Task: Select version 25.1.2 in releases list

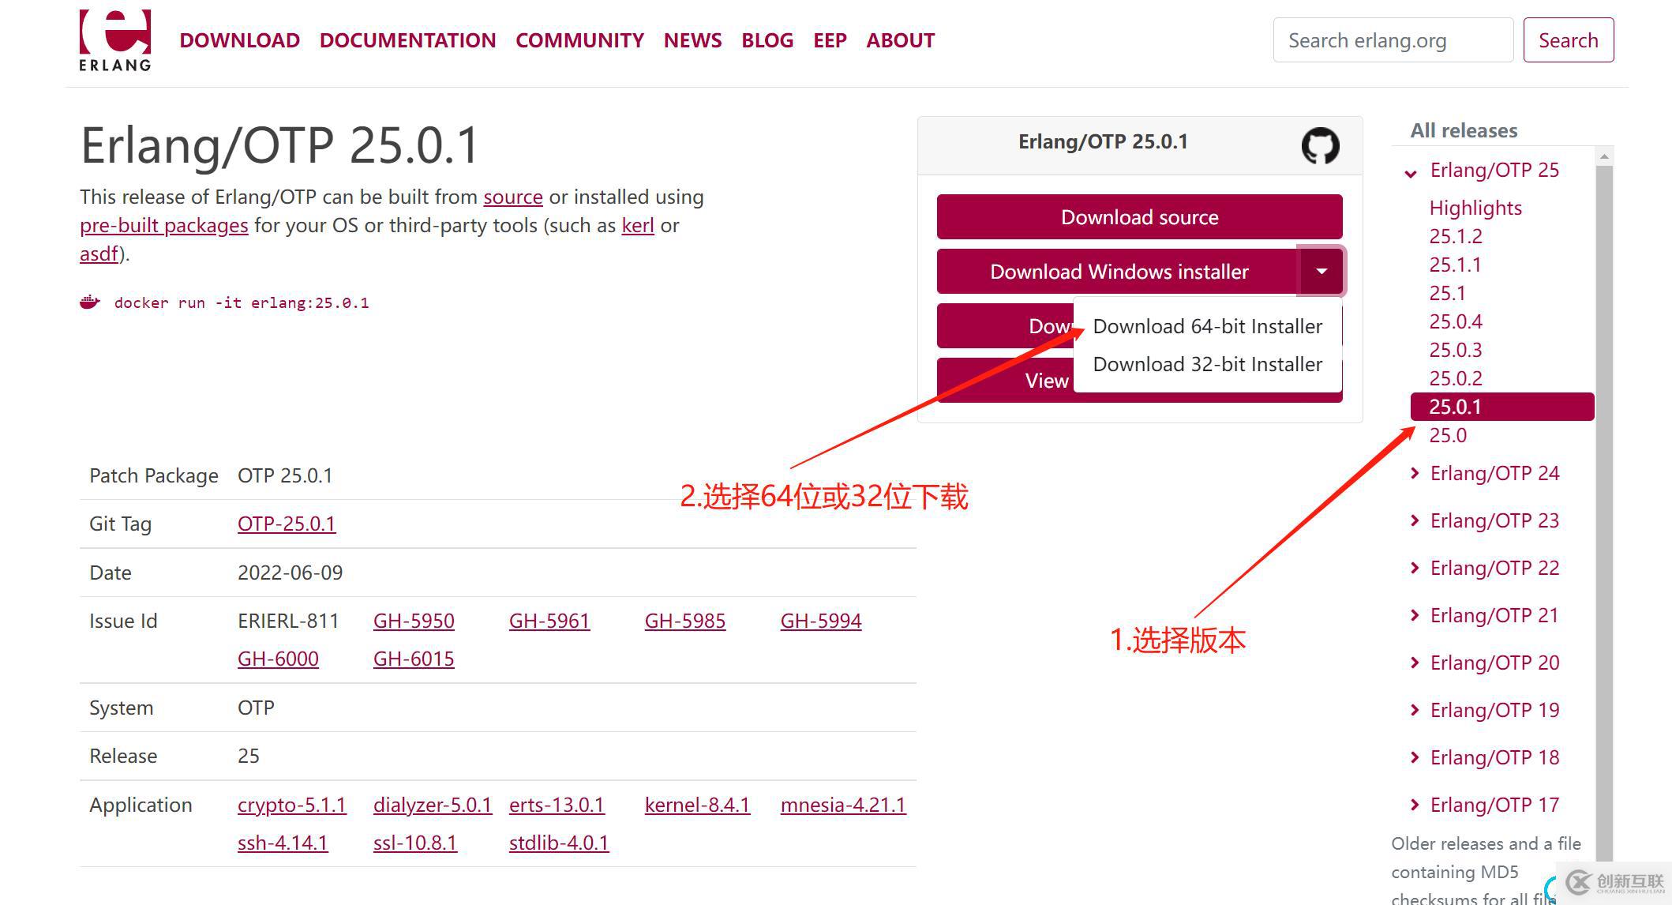Action: tap(1455, 236)
